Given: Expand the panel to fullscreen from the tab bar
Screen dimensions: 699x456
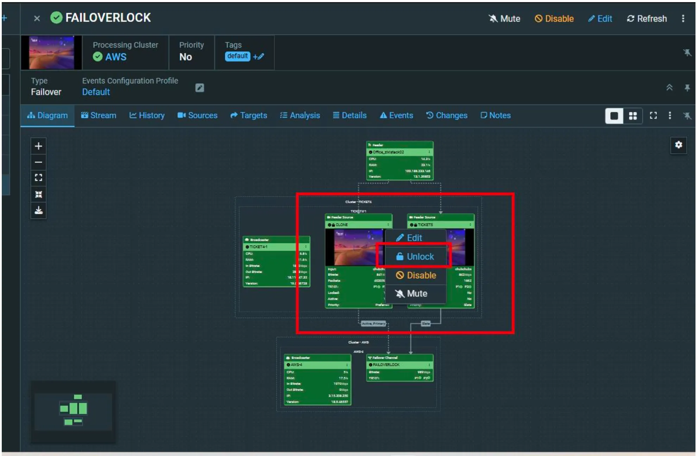Looking at the screenshot, I should [x=653, y=115].
